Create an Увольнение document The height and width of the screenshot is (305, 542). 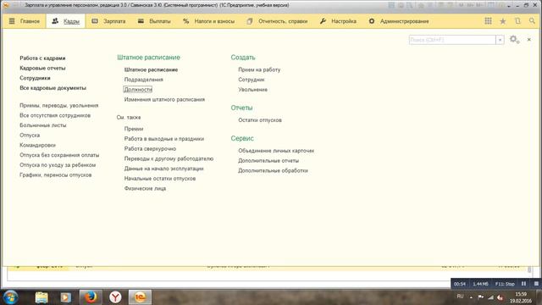click(252, 90)
